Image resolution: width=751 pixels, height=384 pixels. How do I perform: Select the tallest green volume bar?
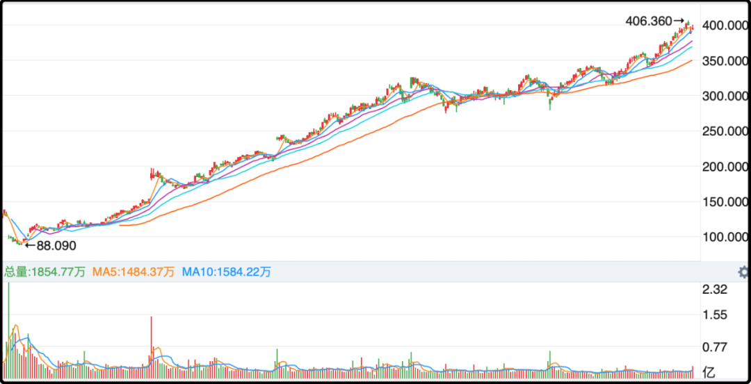point(8,330)
